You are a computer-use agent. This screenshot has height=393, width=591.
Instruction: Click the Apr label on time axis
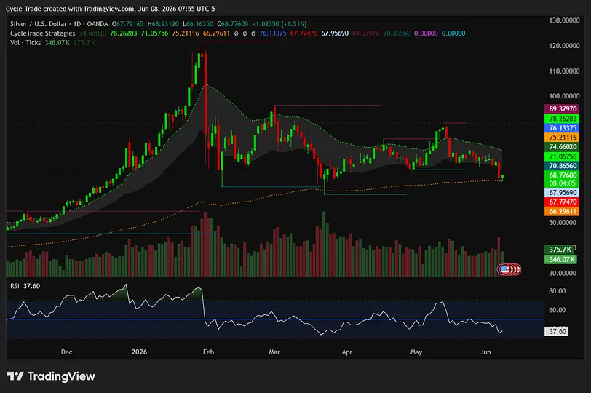click(346, 352)
